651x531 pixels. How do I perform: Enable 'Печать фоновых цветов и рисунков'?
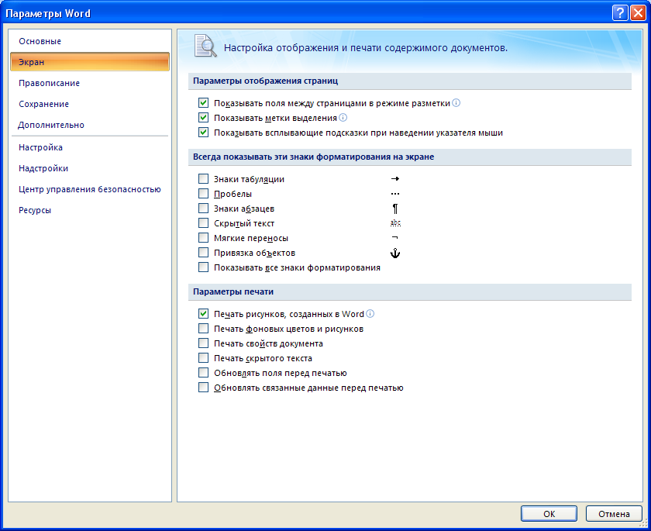pos(203,329)
